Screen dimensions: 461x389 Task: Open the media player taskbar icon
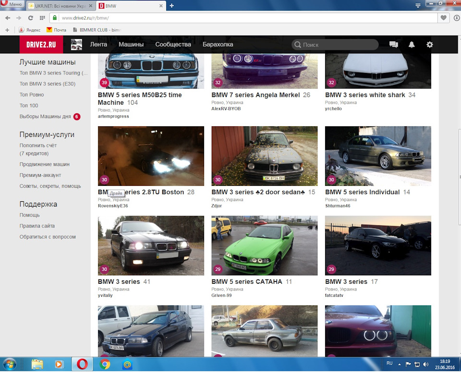point(59,365)
